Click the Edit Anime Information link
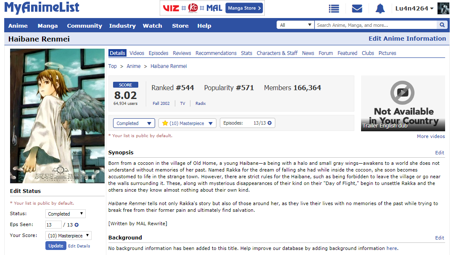 click(407, 39)
